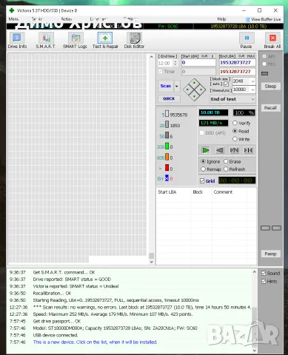Open the Disk Editor tool
The image size is (288, 355).
click(x=134, y=41)
